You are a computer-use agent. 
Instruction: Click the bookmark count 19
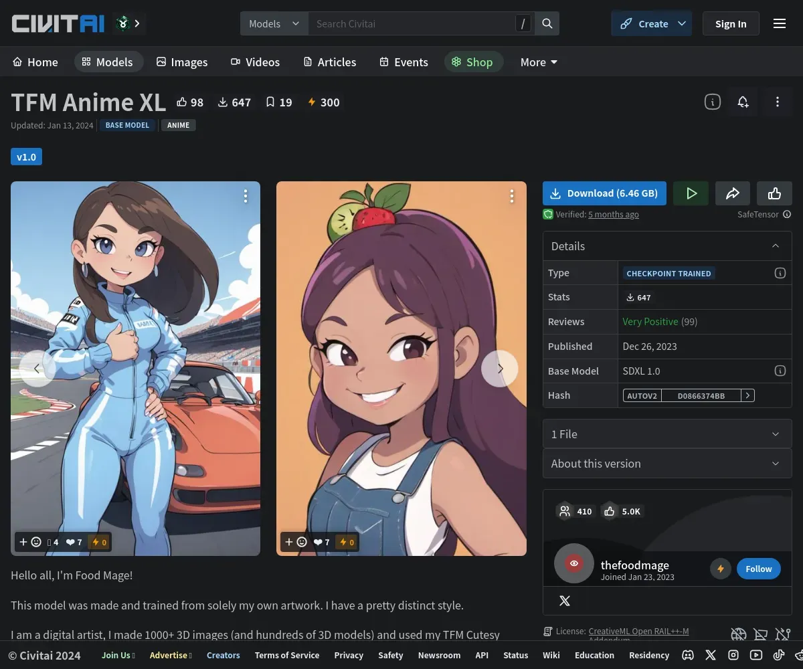(279, 102)
